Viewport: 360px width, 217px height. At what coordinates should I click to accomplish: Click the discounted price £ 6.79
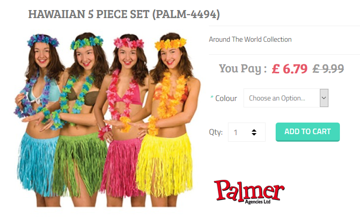[290, 69]
